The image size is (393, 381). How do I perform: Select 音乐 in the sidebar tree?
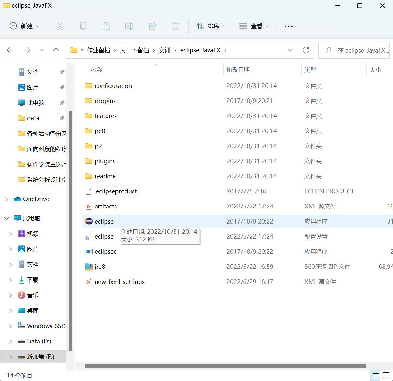coord(33,295)
